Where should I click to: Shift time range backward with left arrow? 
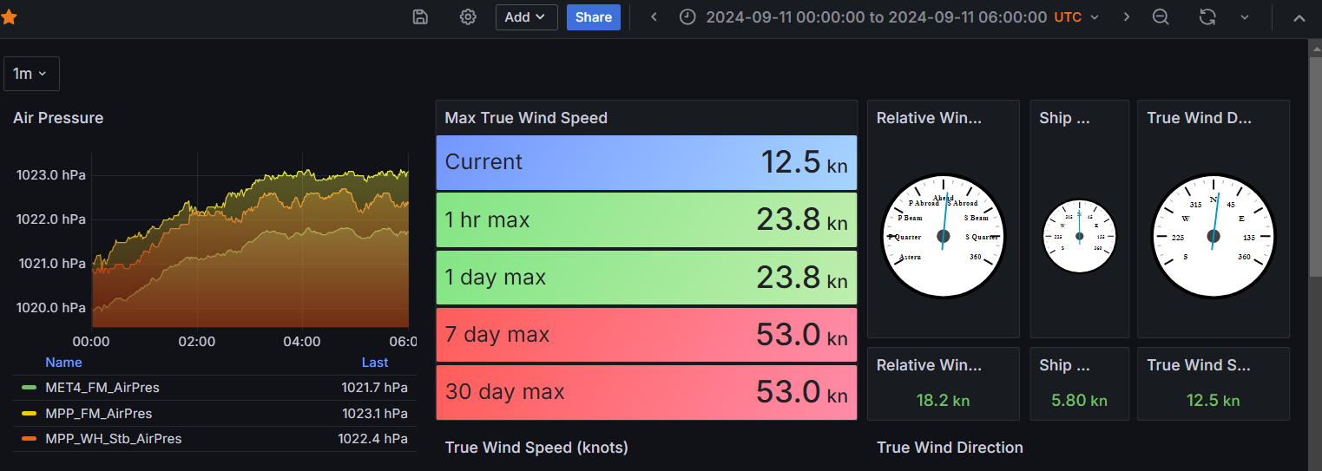[x=654, y=16]
